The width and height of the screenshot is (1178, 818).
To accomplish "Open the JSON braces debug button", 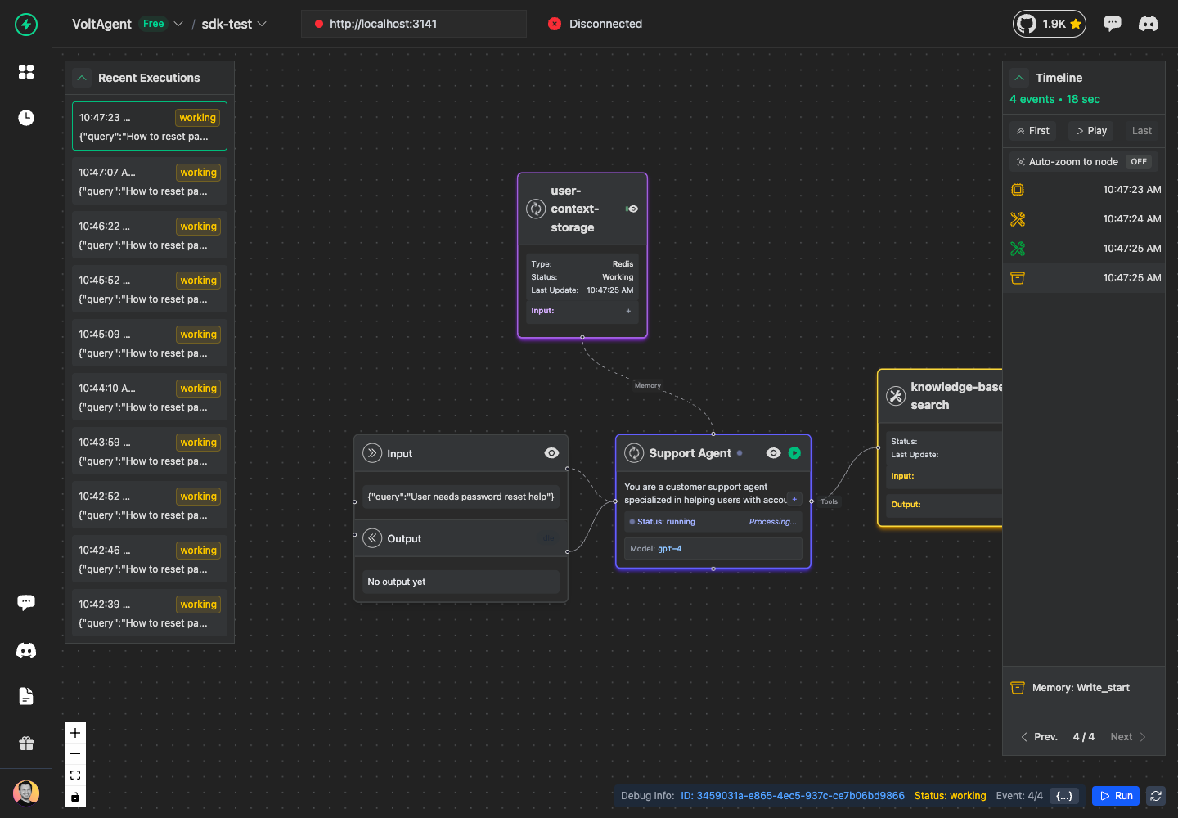I will pos(1064,796).
